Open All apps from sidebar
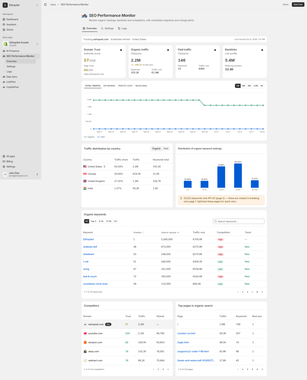This screenshot has width=307, height=380. pos(10,156)
